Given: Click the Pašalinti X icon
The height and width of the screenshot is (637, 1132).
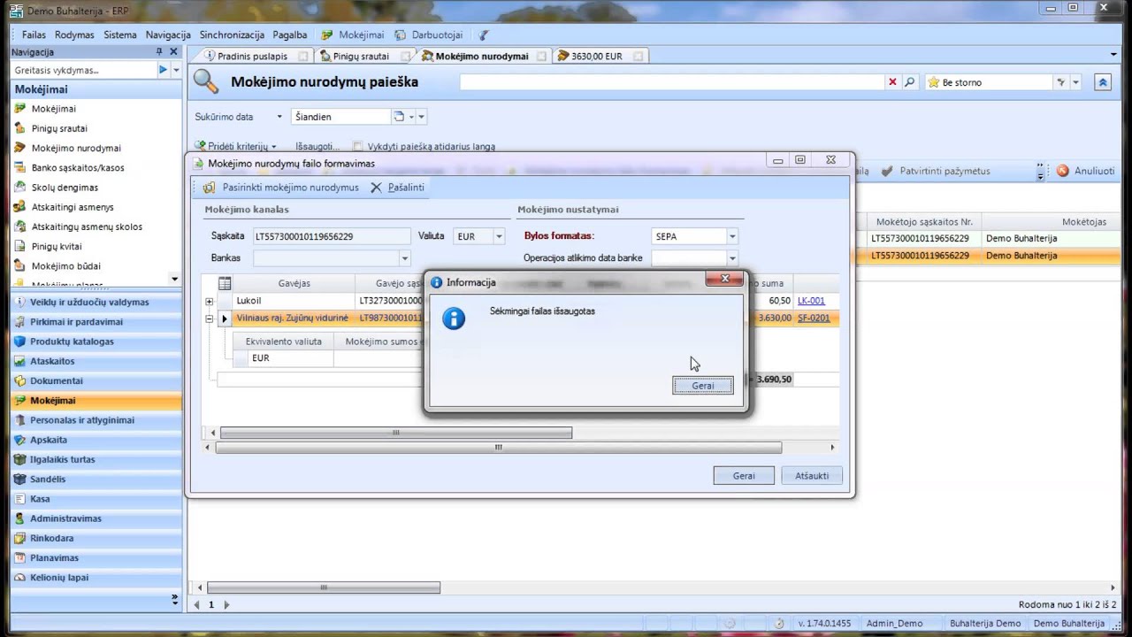Looking at the screenshot, I should (x=377, y=188).
